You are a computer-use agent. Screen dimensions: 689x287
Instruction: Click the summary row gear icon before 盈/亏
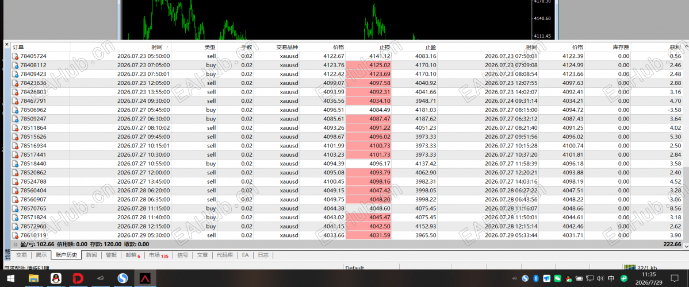pos(16,245)
